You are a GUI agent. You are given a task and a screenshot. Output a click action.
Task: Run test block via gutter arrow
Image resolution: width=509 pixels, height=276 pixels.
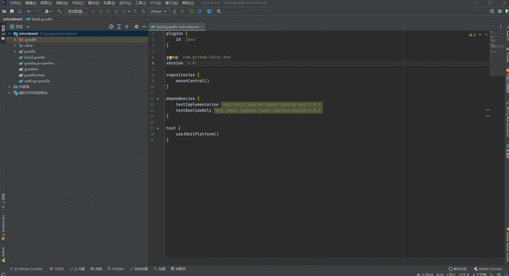(x=158, y=128)
